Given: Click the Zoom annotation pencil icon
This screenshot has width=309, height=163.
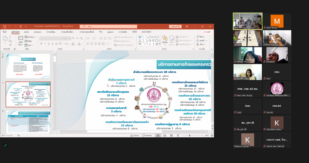Looking at the screenshot, I should click(x=5, y=145).
